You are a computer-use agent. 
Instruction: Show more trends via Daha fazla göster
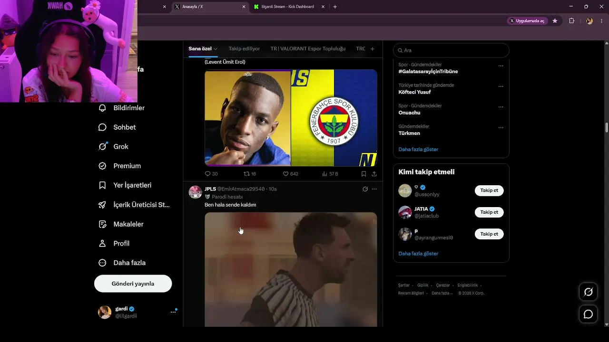[x=418, y=149]
